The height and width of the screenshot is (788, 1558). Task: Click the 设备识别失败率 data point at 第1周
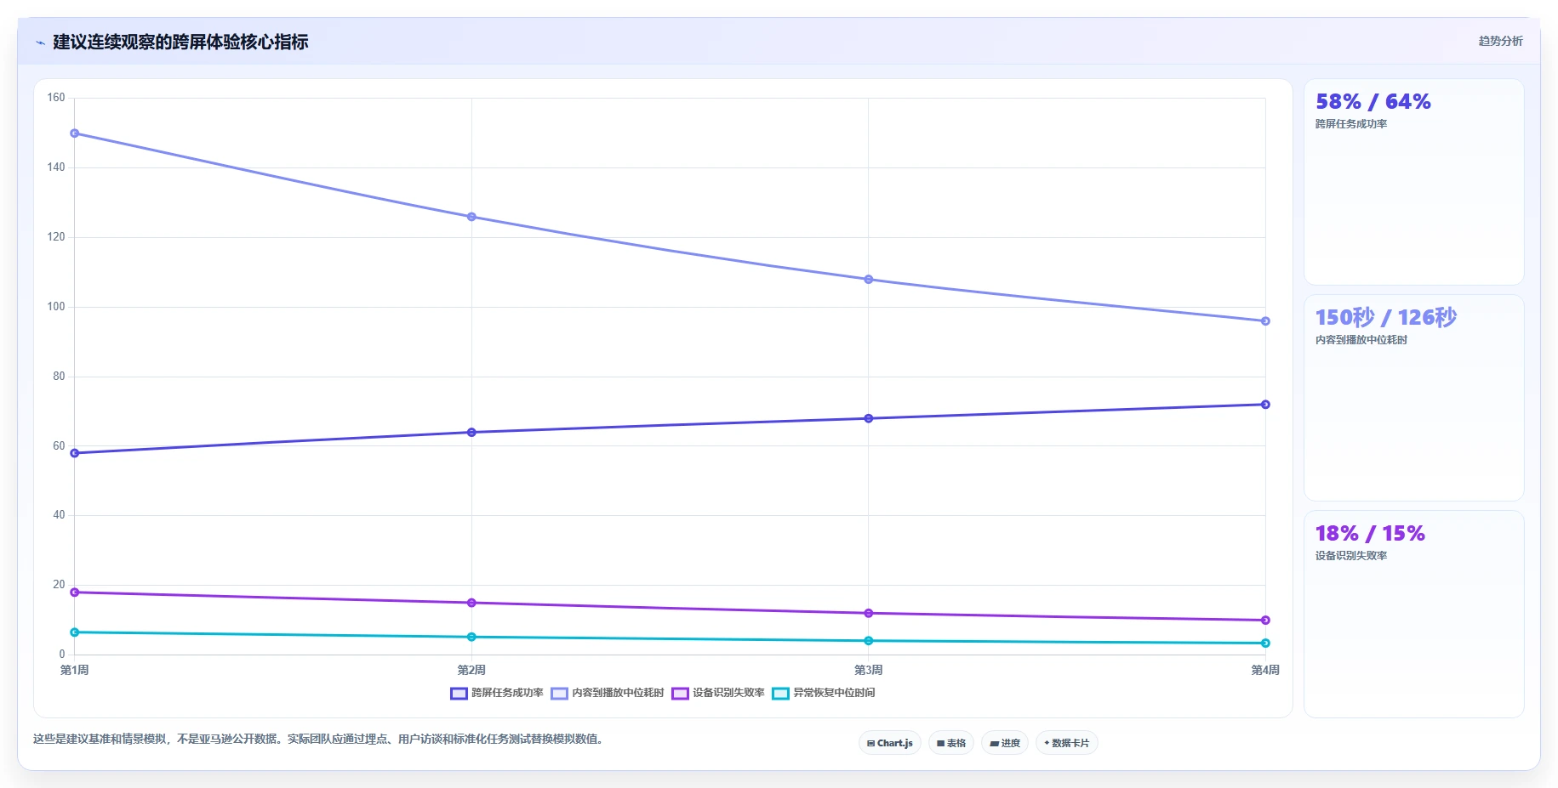point(75,592)
